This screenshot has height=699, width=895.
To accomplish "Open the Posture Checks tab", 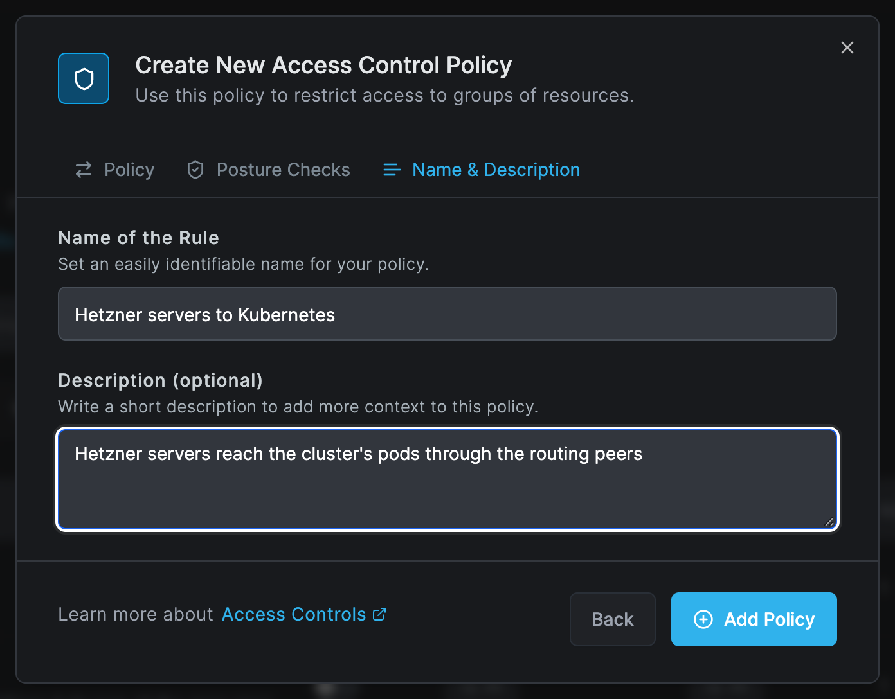I will click(268, 170).
